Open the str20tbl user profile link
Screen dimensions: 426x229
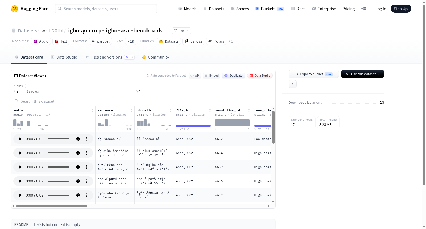click(55, 31)
